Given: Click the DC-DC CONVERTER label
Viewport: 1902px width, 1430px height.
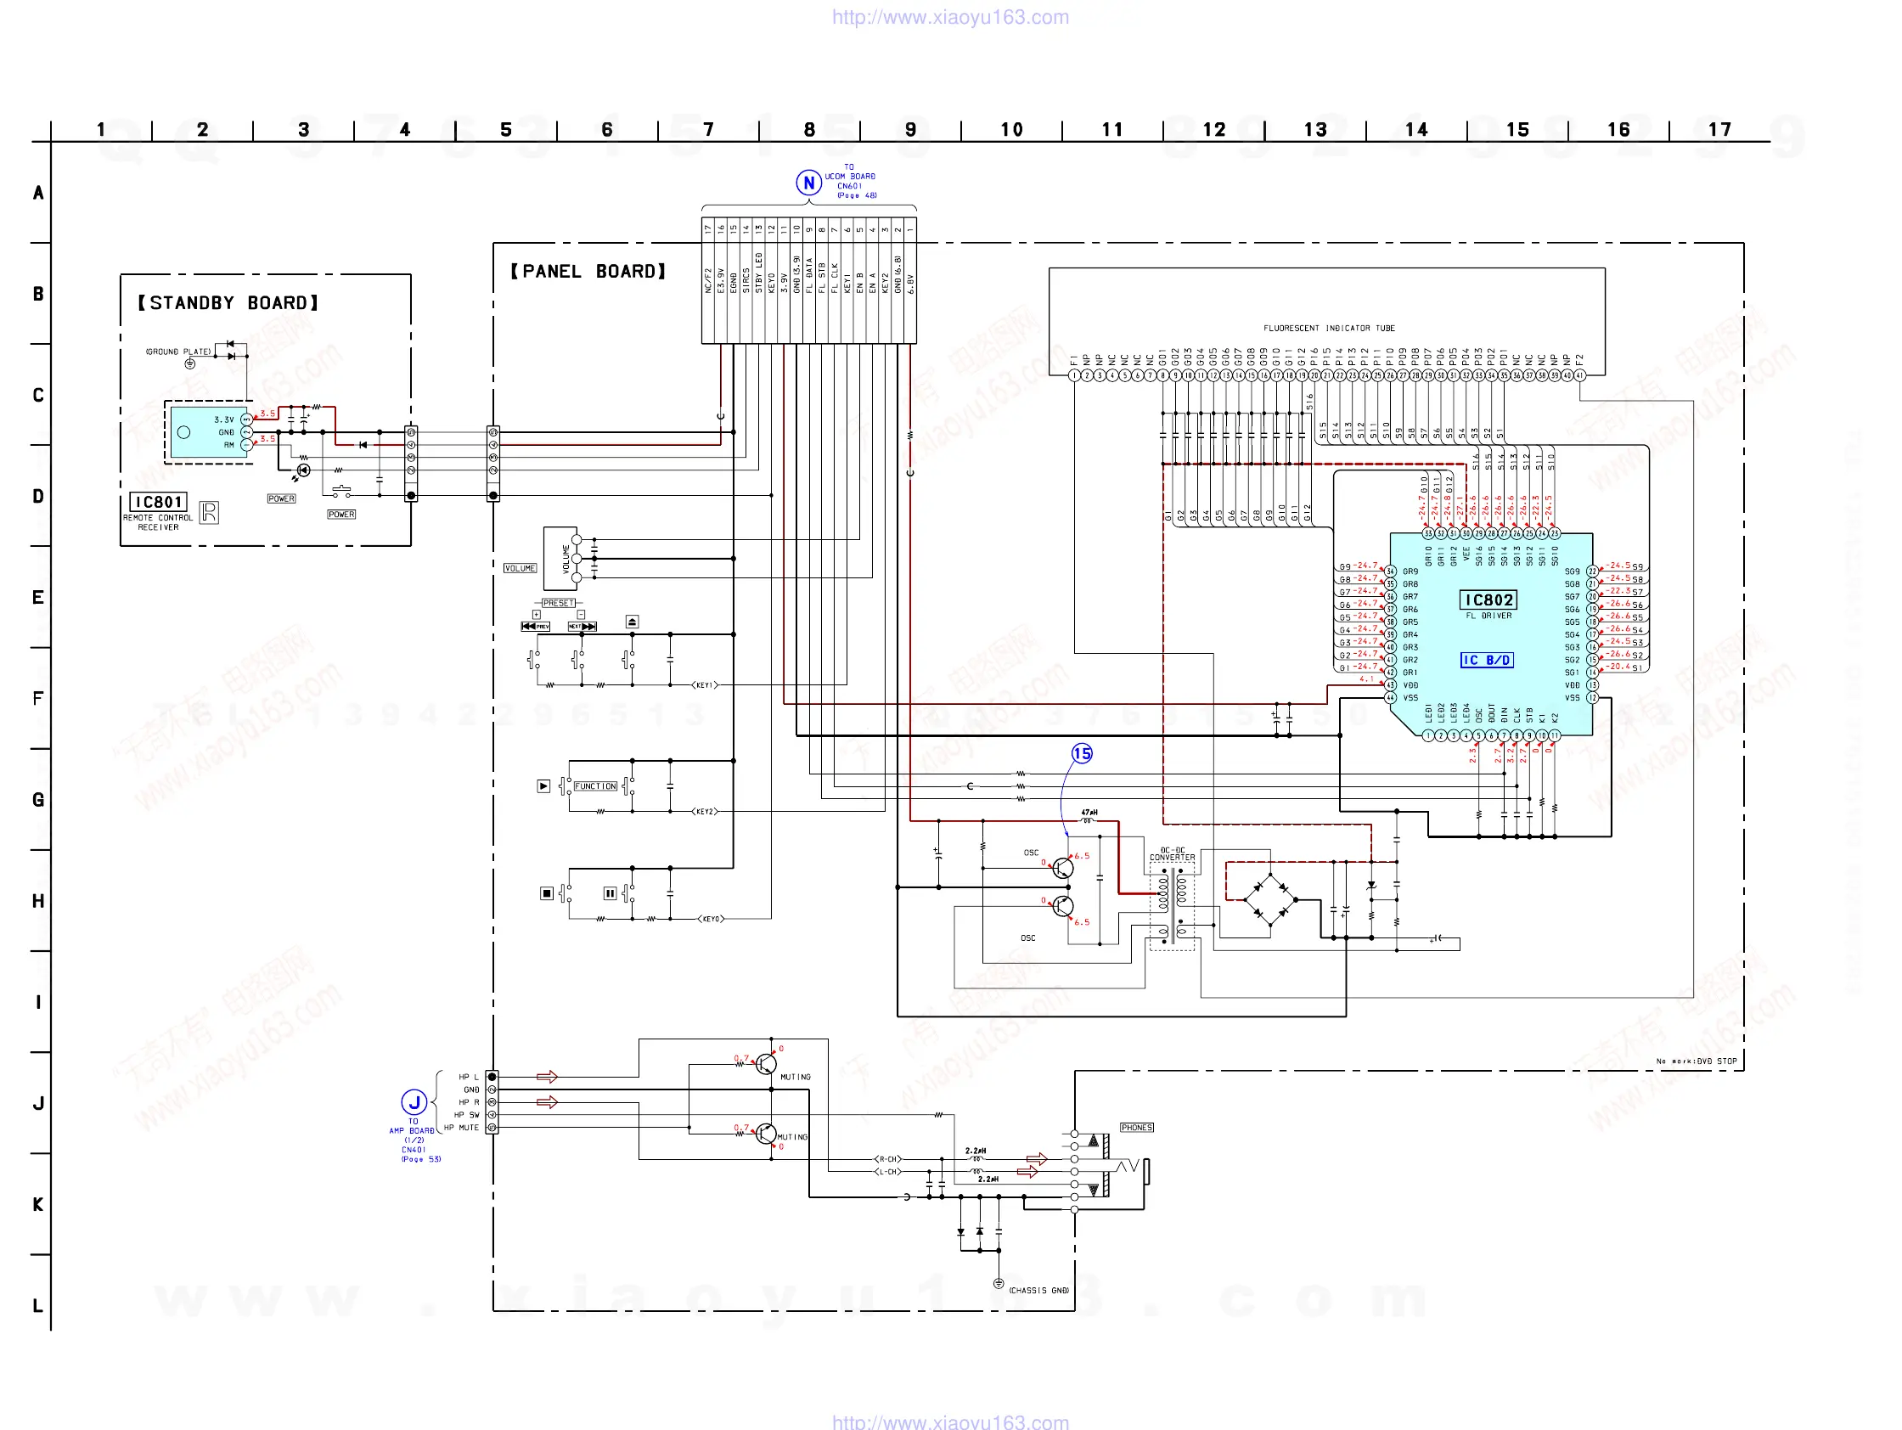Looking at the screenshot, I should pos(1172,854).
